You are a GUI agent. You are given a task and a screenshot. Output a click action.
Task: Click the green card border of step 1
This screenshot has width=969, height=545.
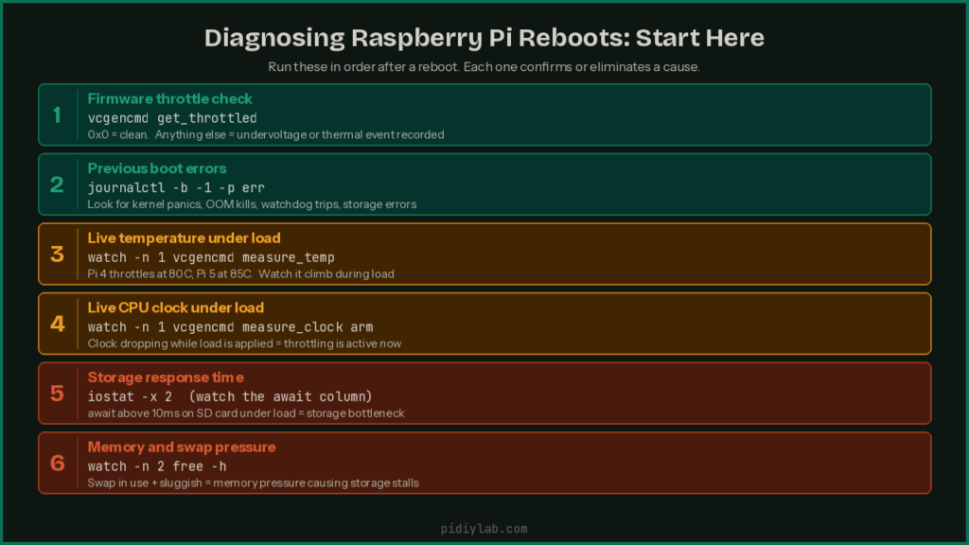(x=484, y=84)
